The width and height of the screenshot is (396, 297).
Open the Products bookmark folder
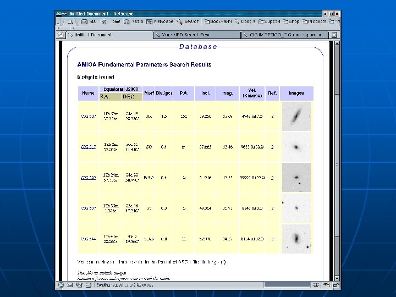pos(314,21)
